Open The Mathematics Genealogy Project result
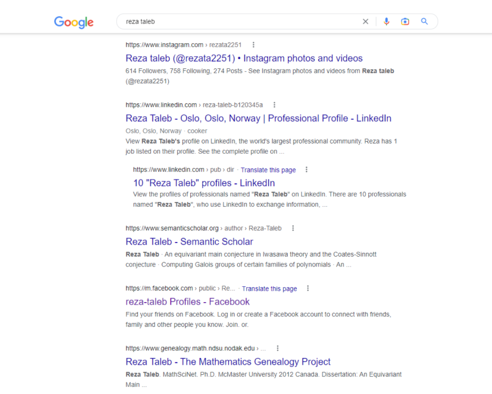 point(228,362)
